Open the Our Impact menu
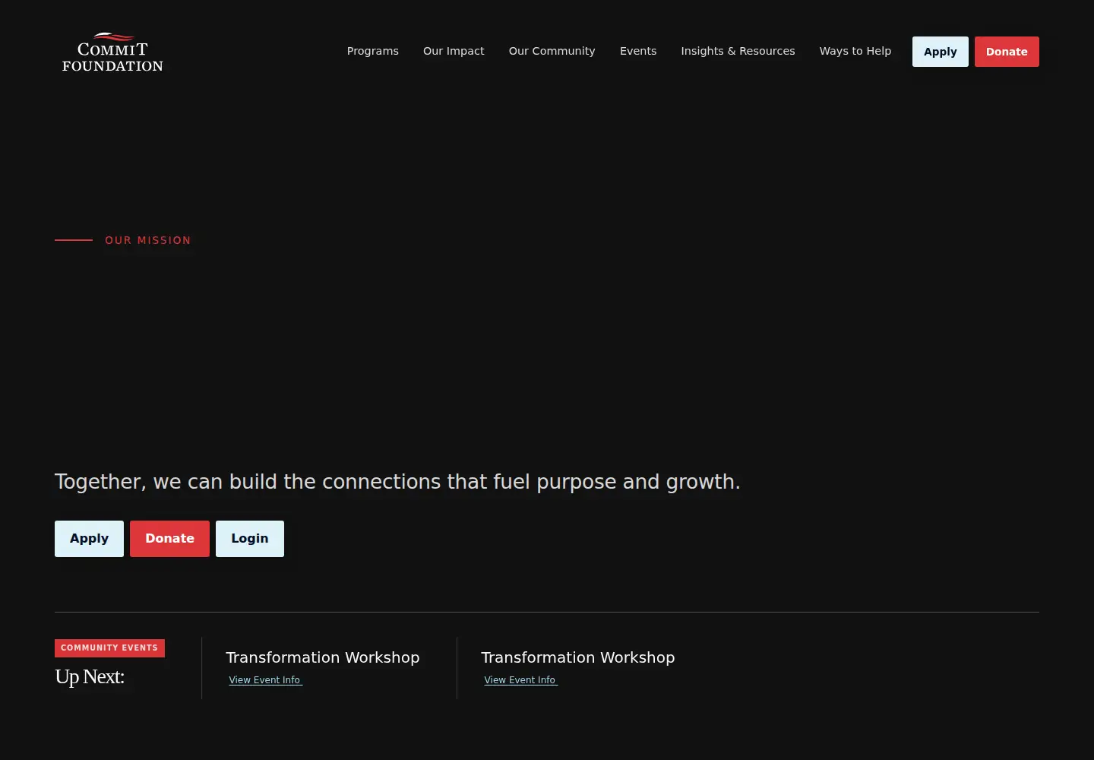This screenshot has height=760, width=1094. point(454,51)
